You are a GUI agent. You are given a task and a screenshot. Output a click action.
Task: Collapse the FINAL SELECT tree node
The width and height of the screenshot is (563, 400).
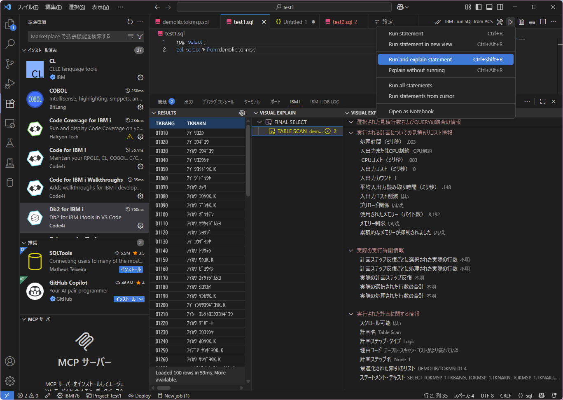pyautogui.click(x=259, y=122)
